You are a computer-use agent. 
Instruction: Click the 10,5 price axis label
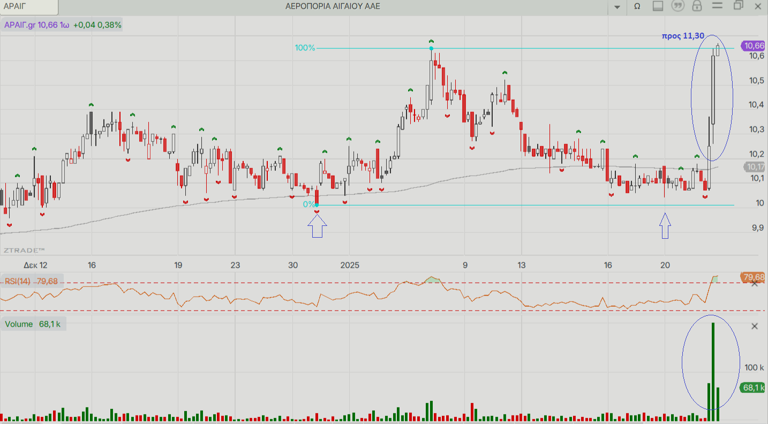(757, 80)
